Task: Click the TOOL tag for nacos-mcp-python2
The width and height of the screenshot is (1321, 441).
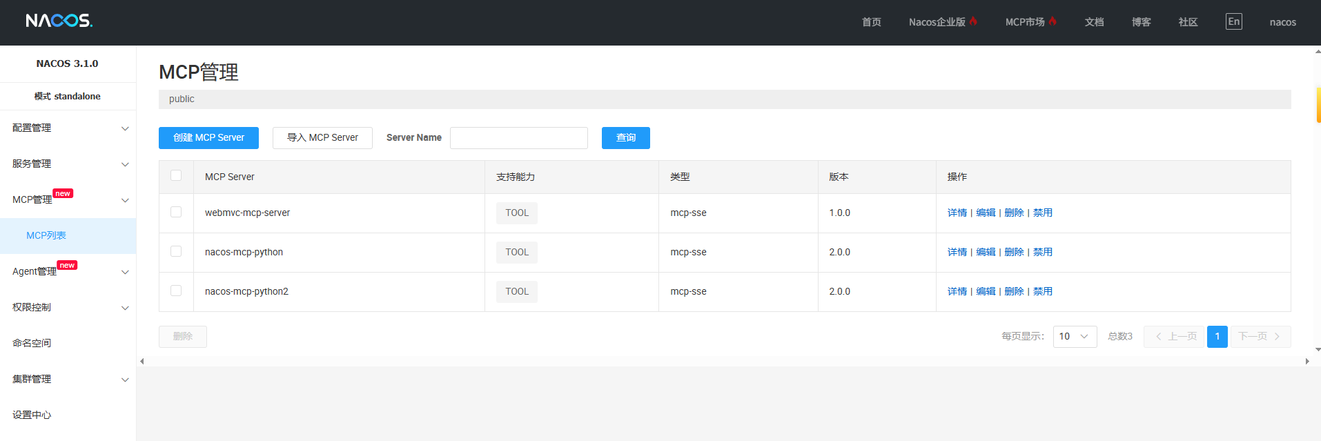Action: (517, 291)
